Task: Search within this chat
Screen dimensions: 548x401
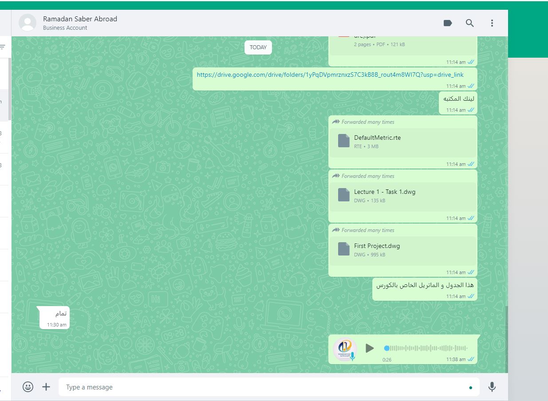Action: pos(470,23)
